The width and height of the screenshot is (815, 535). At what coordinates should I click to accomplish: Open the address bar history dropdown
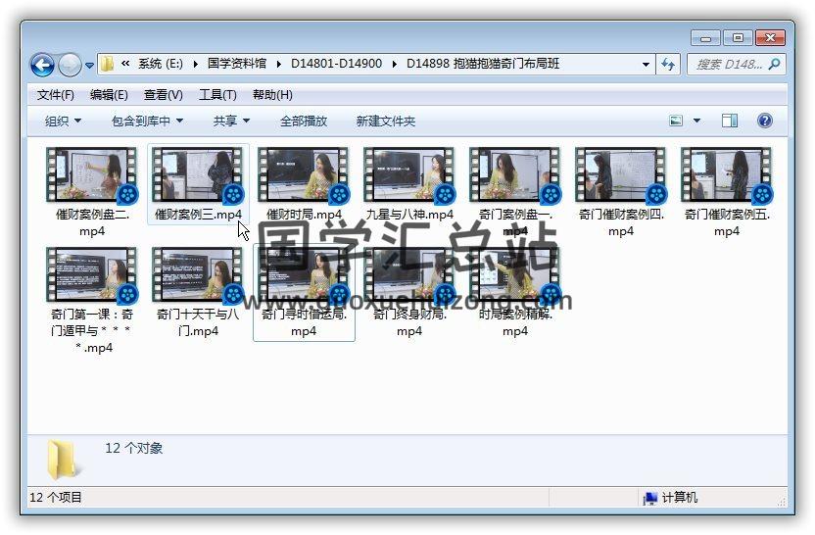coord(646,65)
